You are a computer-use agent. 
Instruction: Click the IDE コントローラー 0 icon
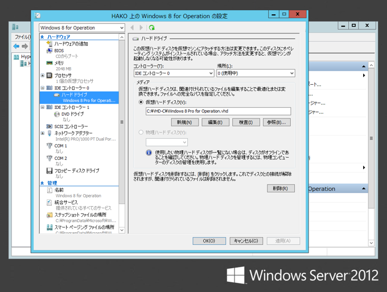(x=50, y=88)
